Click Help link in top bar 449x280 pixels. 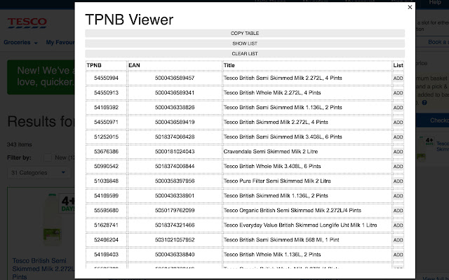435,3
